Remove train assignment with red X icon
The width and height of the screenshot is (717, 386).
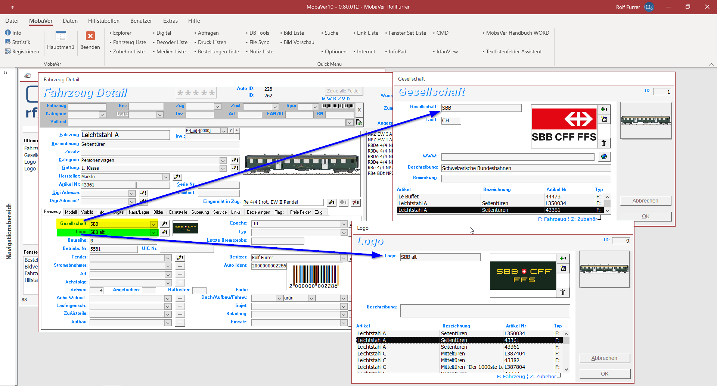(356, 202)
